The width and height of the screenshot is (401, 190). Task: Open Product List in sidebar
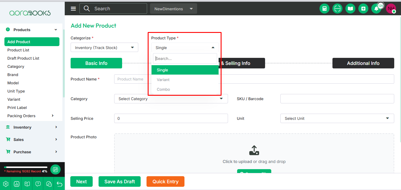(18, 50)
